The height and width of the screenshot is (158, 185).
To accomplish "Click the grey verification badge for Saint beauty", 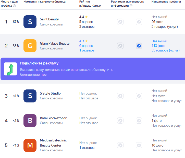I will [x=139, y=22].
